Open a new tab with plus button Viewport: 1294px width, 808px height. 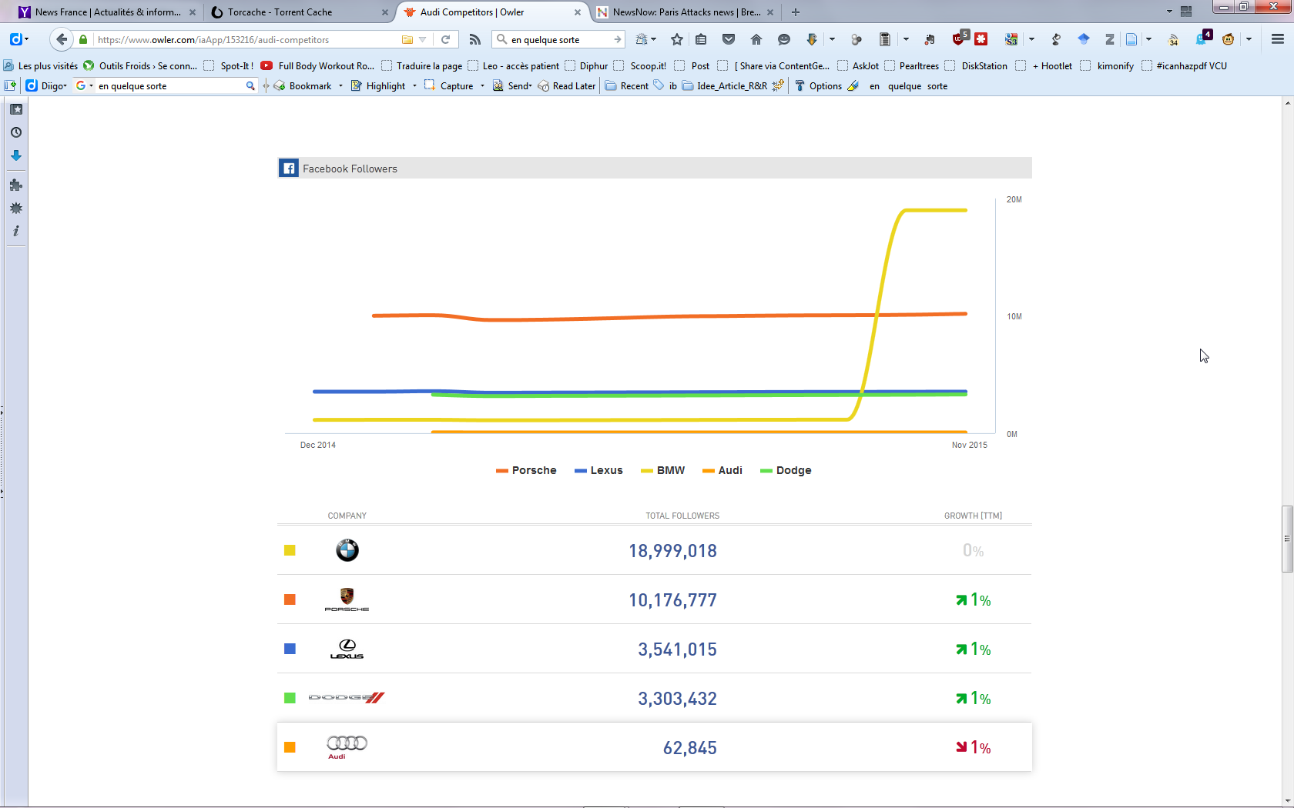click(x=796, y=12)
